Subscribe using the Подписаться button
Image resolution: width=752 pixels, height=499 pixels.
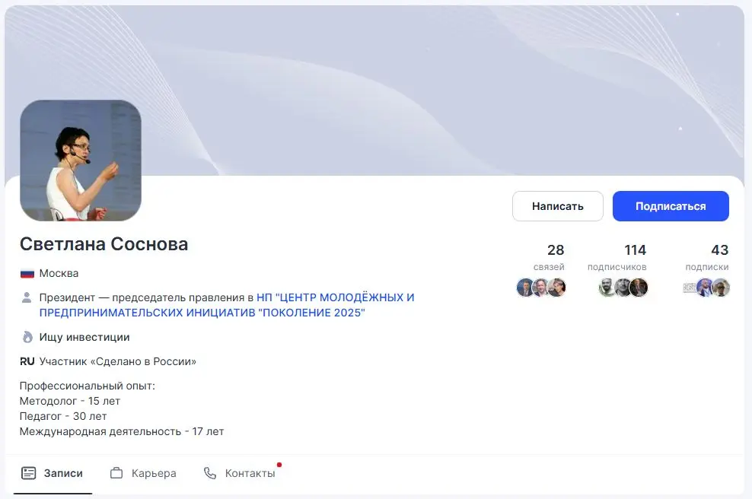coord(671,206)
